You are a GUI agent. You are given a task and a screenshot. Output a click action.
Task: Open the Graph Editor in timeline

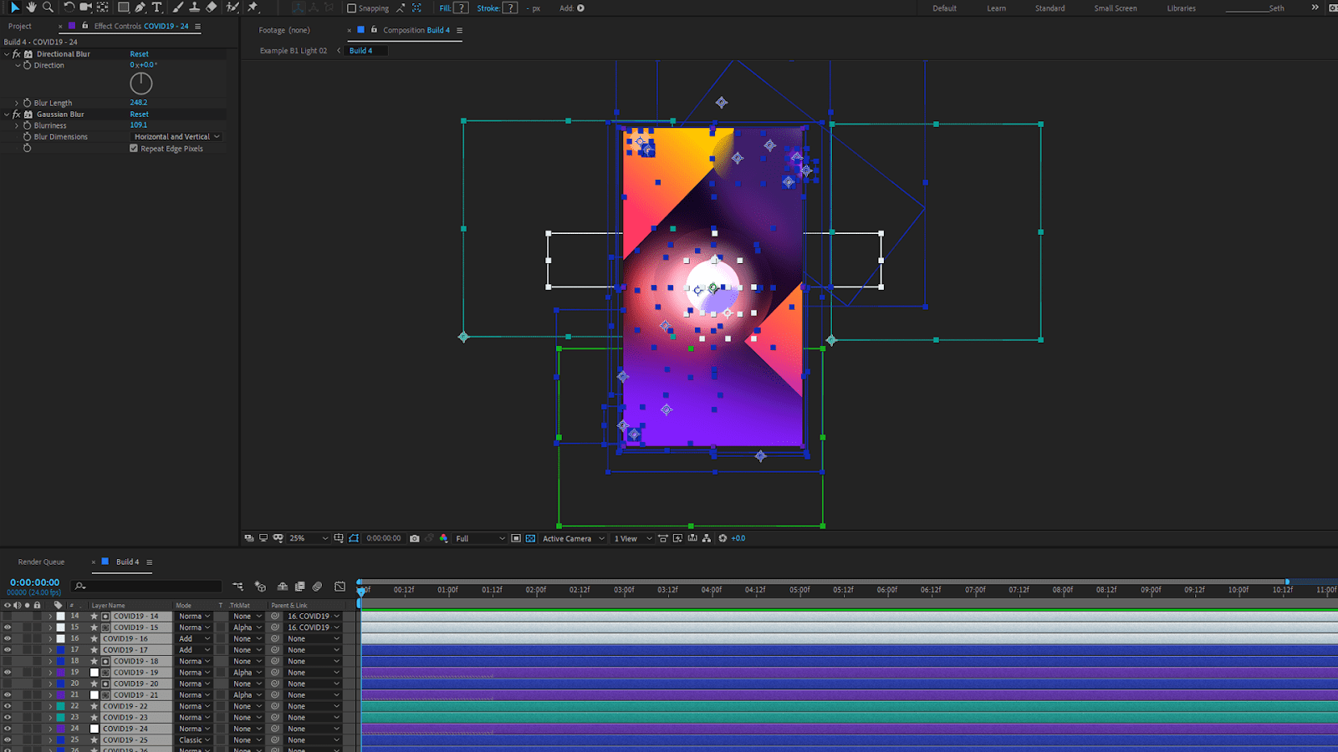340,587
